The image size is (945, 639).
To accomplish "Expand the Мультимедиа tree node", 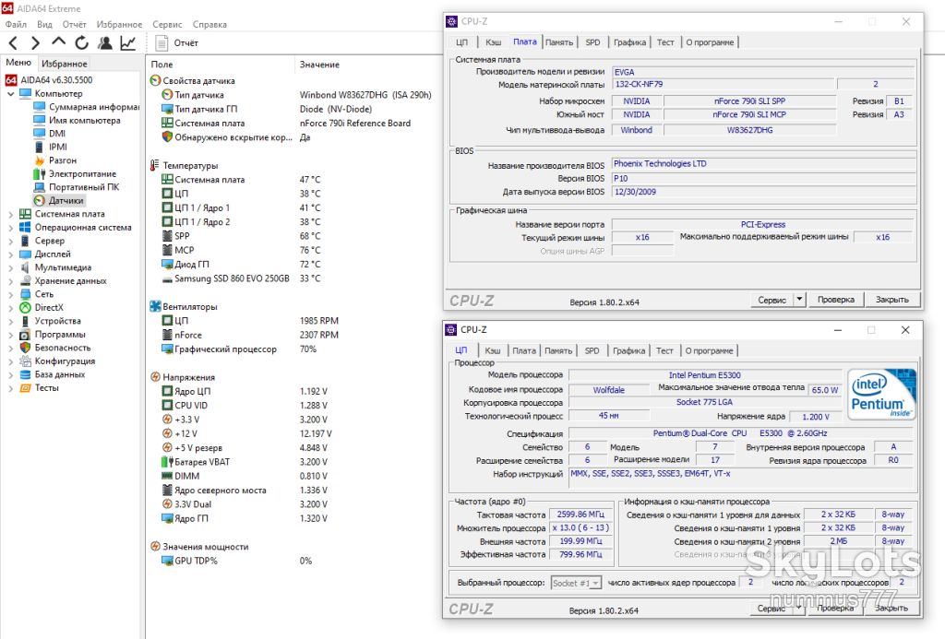I will click(x=11, y=267).
